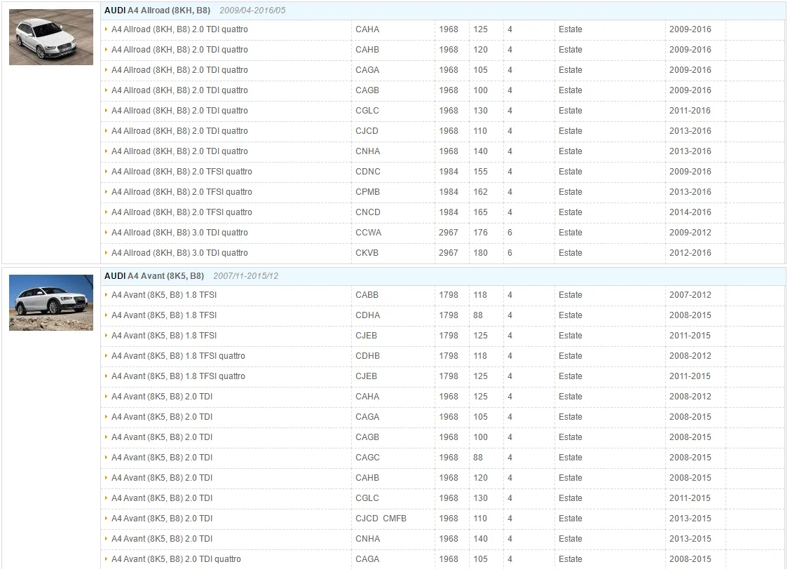Click the 176 power value
Screen dimensions: 790x569
point(481,233)
